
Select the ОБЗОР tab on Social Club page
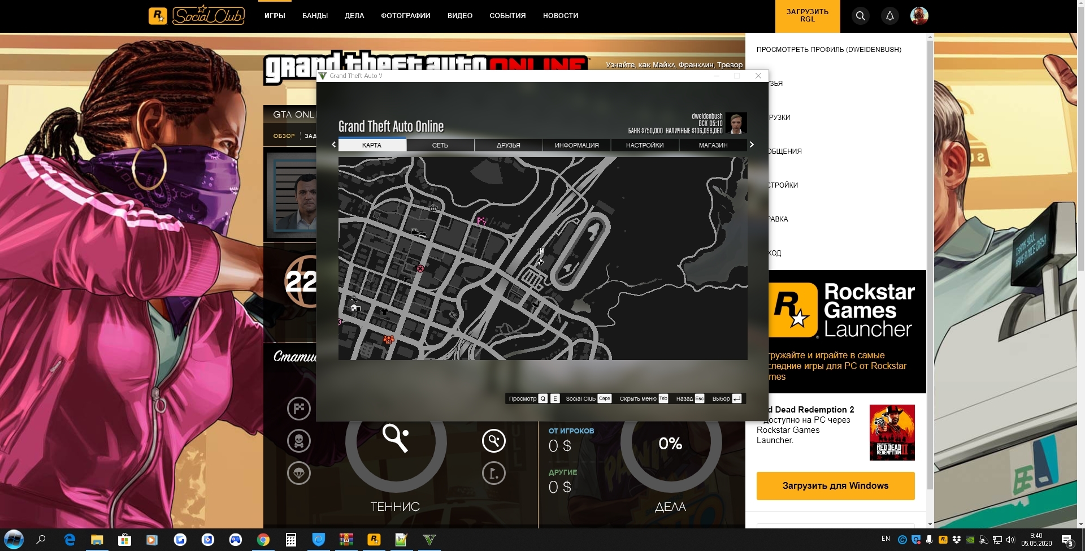(x=284, y=136)
